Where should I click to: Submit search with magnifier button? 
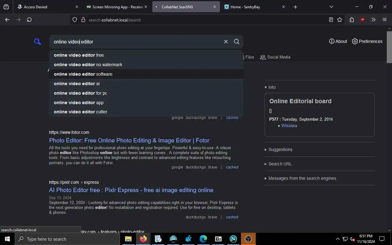[236, 42]
